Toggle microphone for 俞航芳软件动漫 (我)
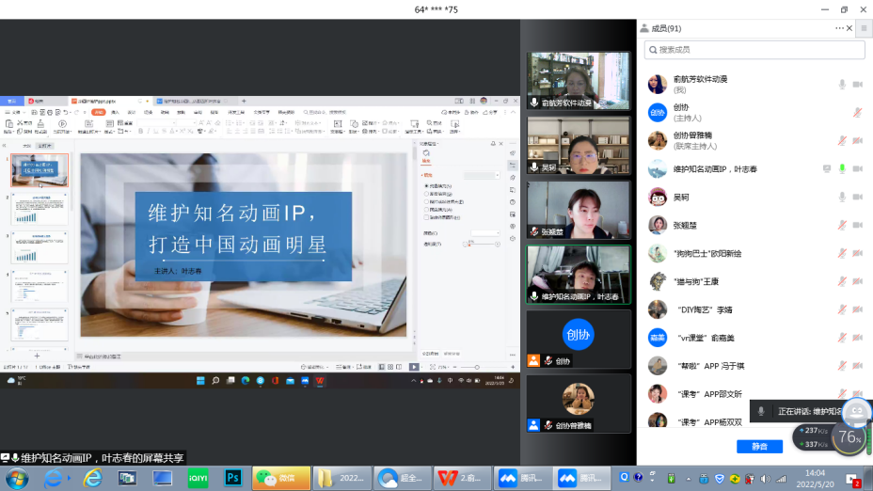 842,85
